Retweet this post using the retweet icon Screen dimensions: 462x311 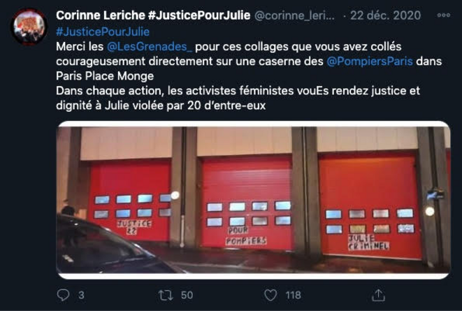click(x=166, y=295)
